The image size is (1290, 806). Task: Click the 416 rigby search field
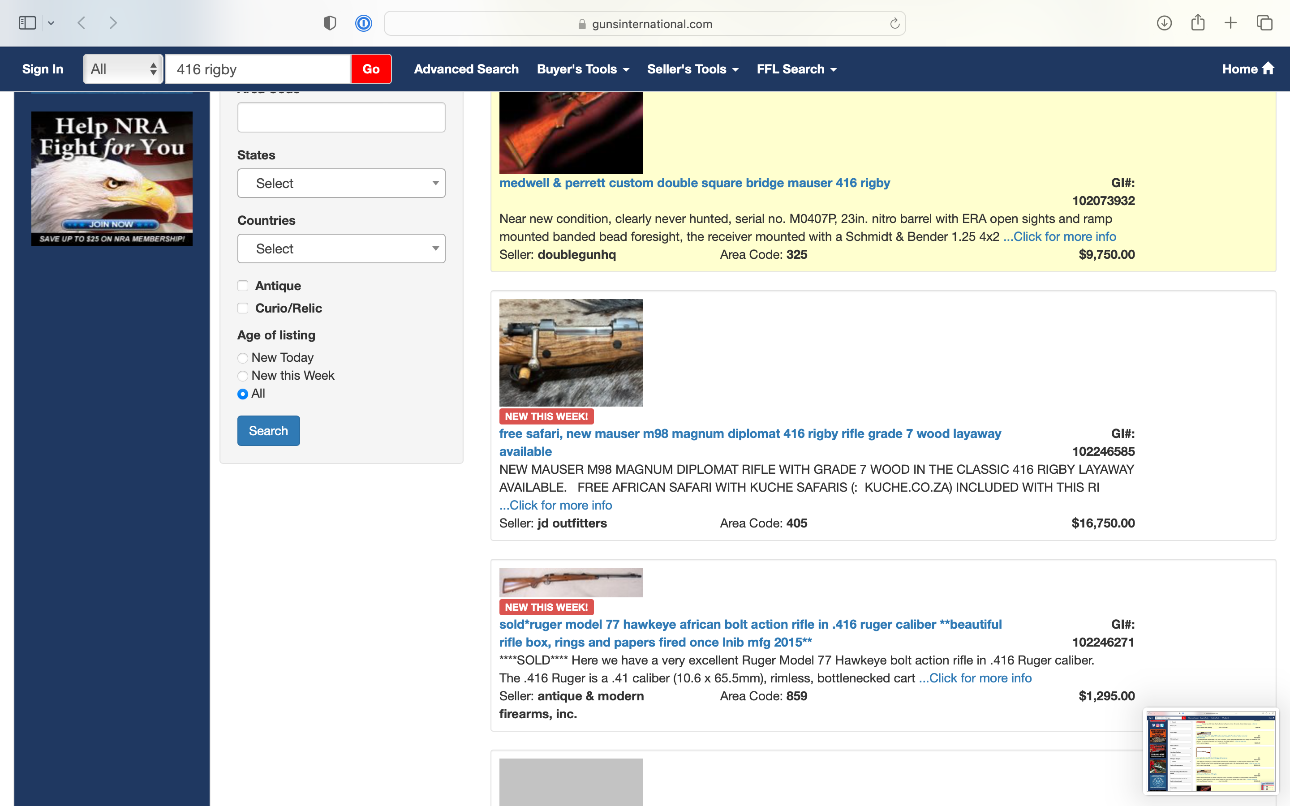click(258, 69)
